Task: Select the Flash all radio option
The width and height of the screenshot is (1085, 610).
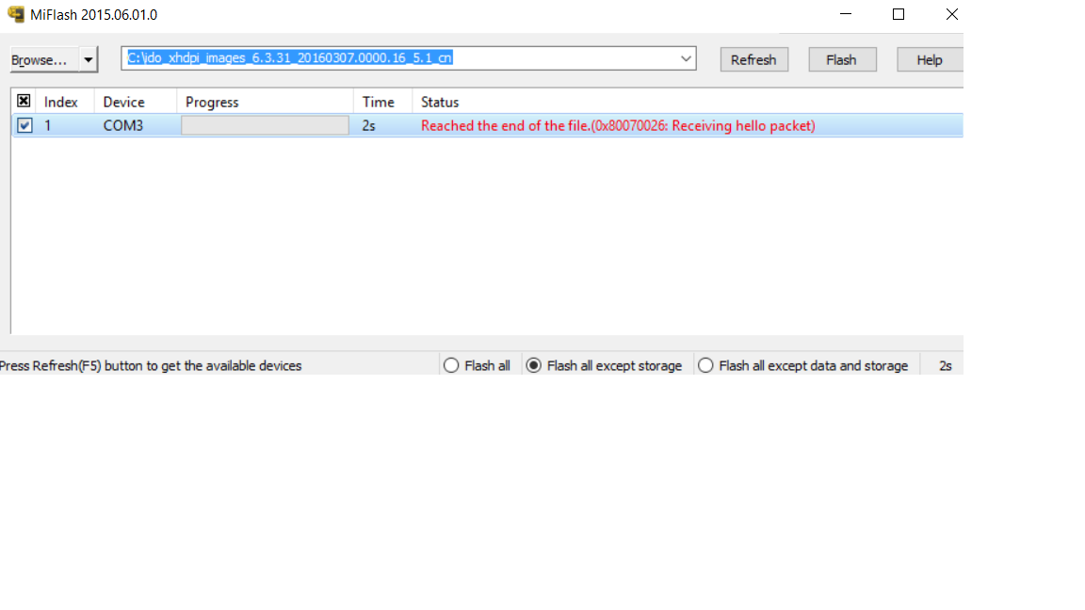Action: pyautogui.click(x=478, y=365)
